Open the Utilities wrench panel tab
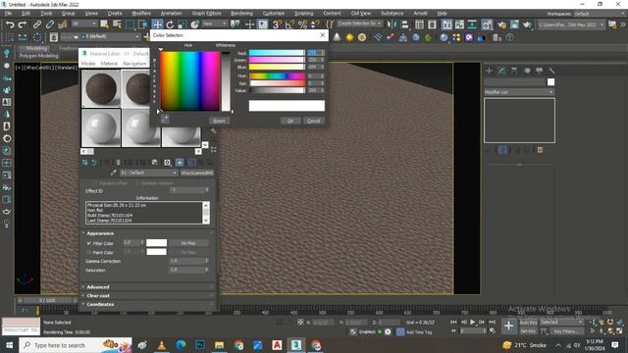Image resolution: width=628 pixels, height=353 pixels. [551, 71]
